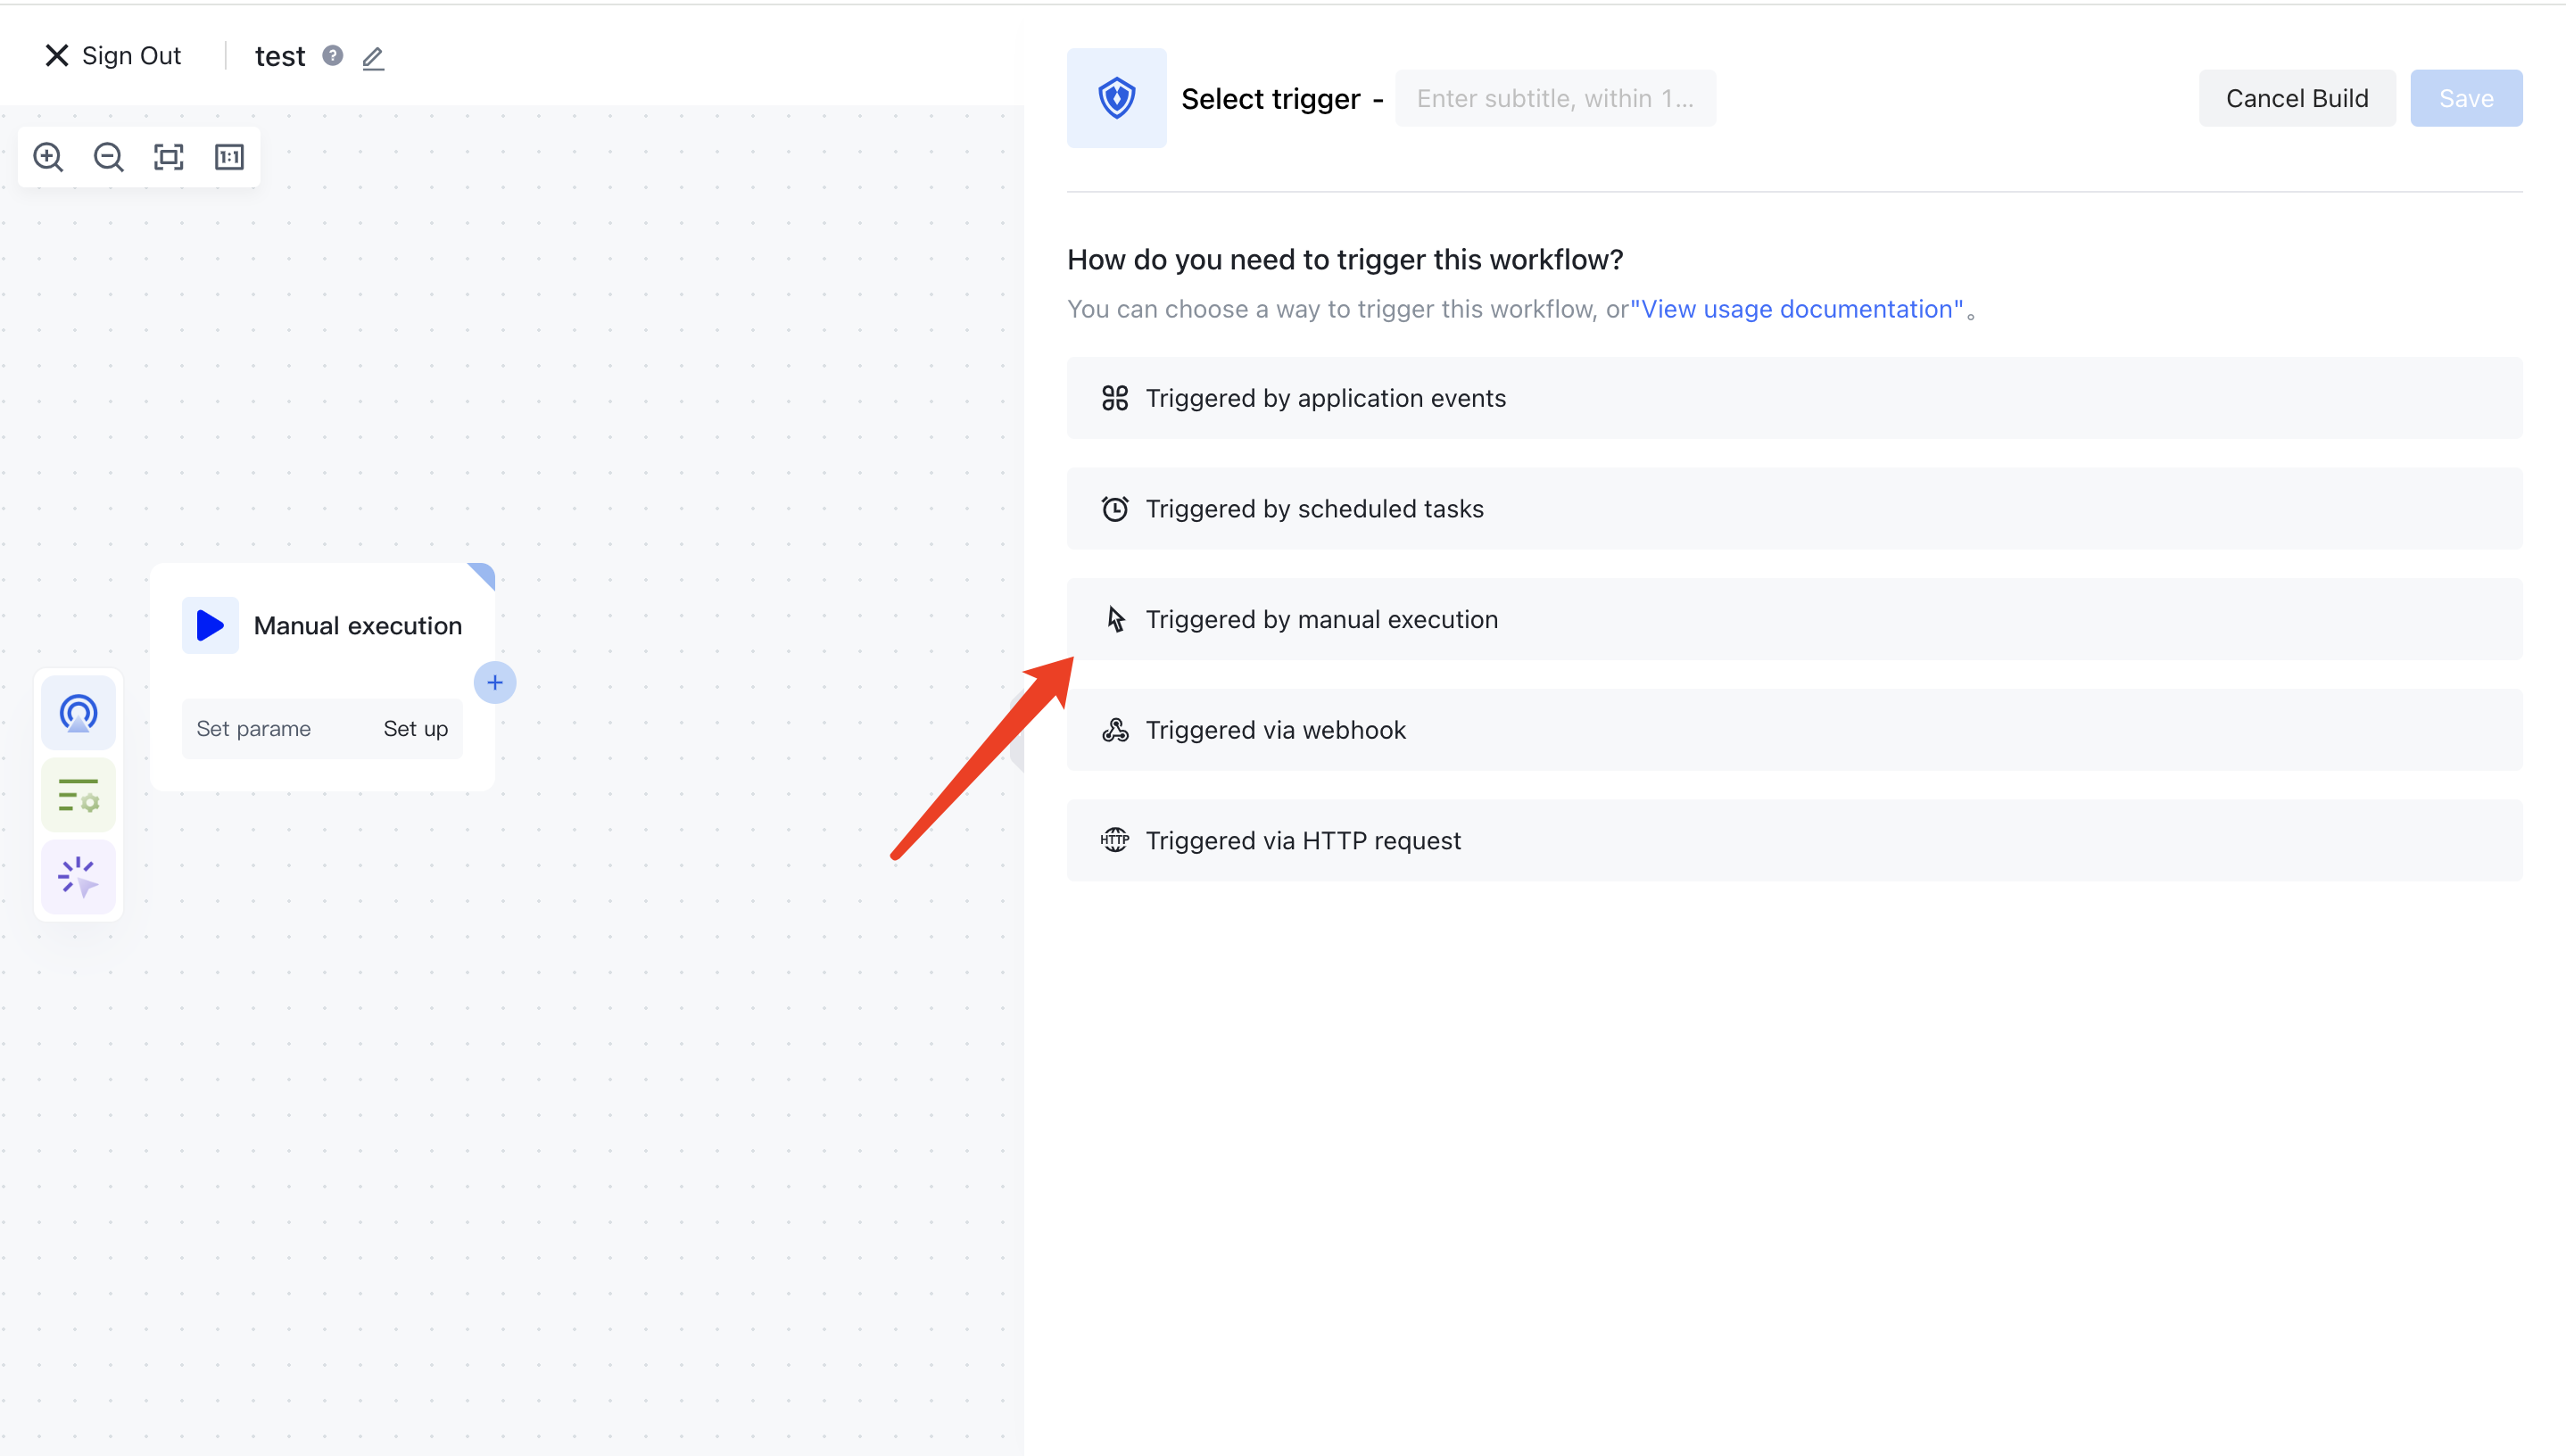Image resolution: width=2566 pixels, height=1456 pixels.
Task: Click the plus button to add node
Action: coord(495,683)
